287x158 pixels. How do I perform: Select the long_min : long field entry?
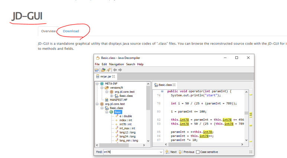point(129,141)
